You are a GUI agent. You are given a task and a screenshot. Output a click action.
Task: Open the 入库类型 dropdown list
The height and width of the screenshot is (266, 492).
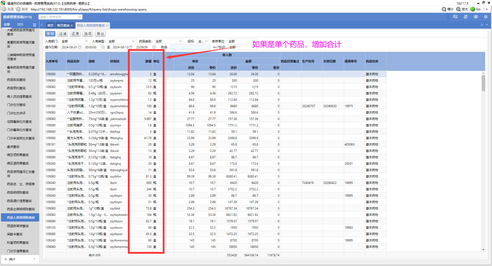(x=133, y=41)
